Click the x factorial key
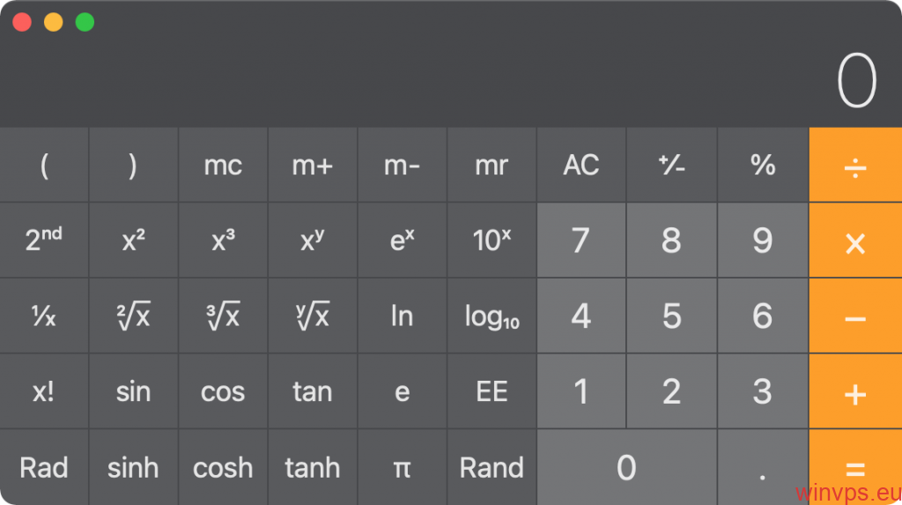 [44, 391]
